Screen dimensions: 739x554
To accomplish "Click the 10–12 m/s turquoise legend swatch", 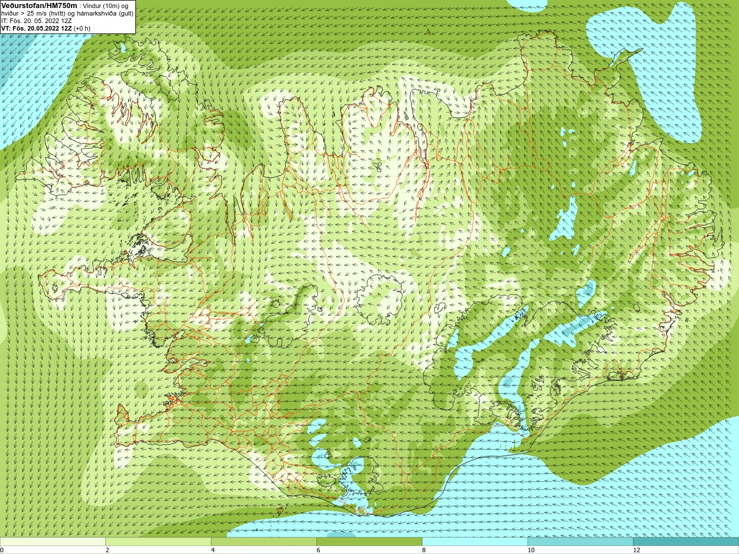I will click(x=580, y=542).
